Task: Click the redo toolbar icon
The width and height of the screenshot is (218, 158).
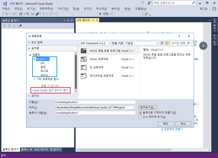Action: click(51, 14)
